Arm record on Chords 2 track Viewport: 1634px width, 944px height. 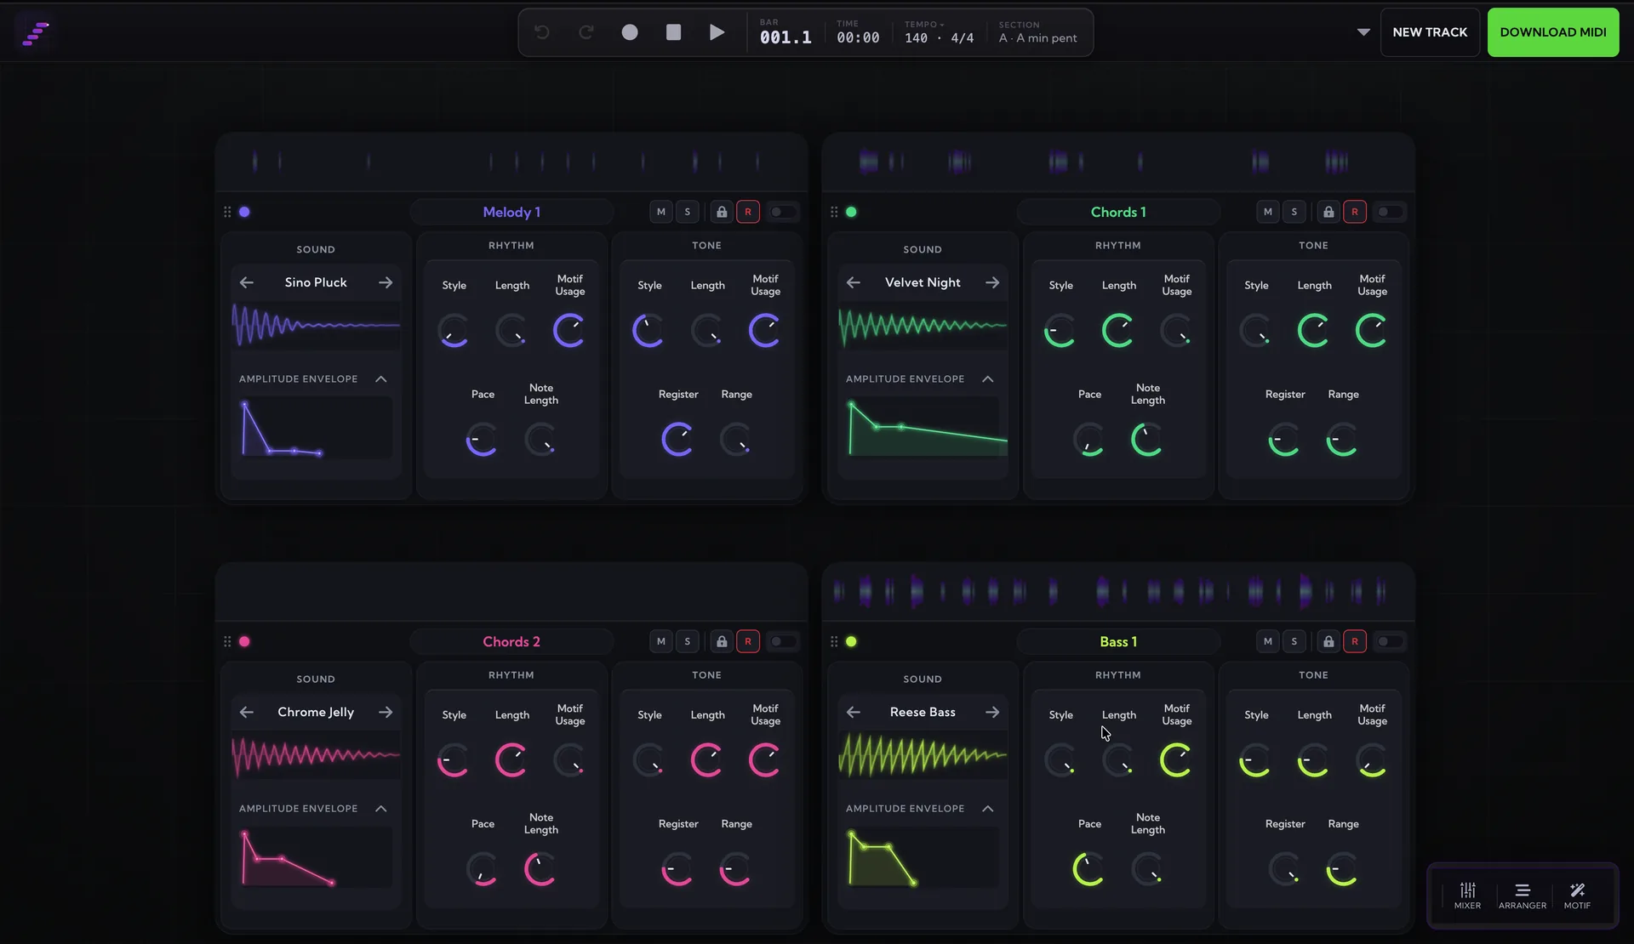click(x=748, y=641)
